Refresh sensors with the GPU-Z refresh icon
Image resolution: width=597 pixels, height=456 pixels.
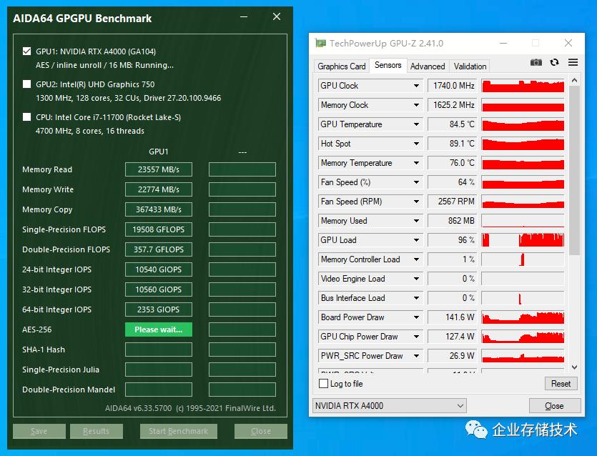coord(554,62)
